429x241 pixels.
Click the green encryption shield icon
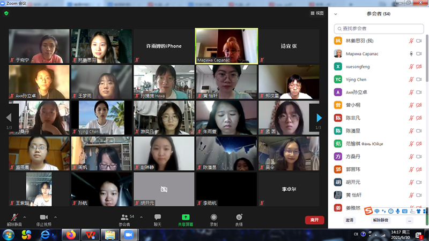coord(6,13)
